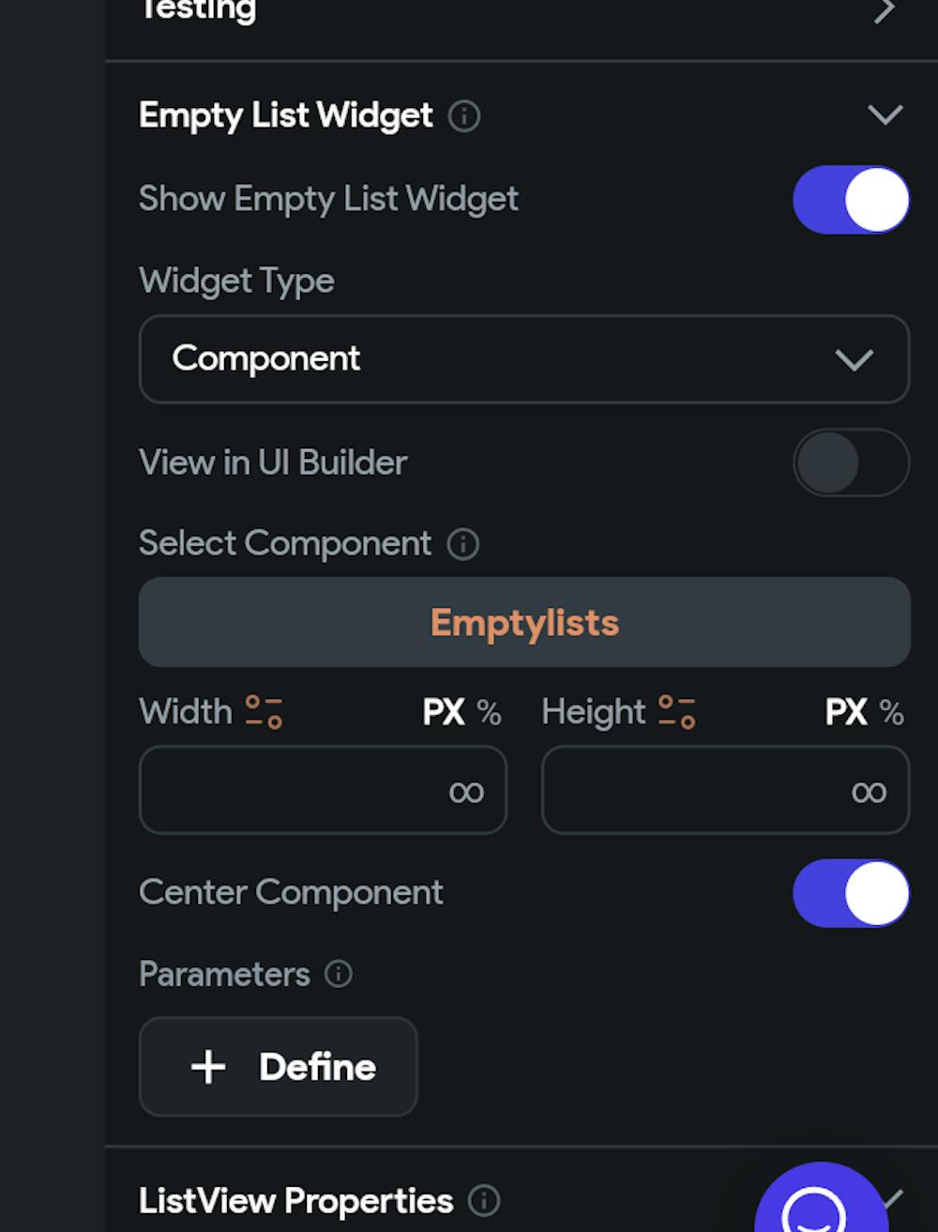Screen dimensions: 938x1232
Task: Select percent unit for Width
Action: 490,713
